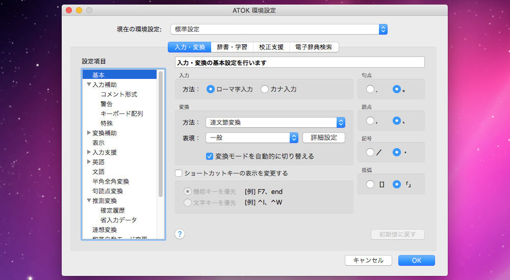Open the 現在の環境設定 dropdown

tap(279, 29)
